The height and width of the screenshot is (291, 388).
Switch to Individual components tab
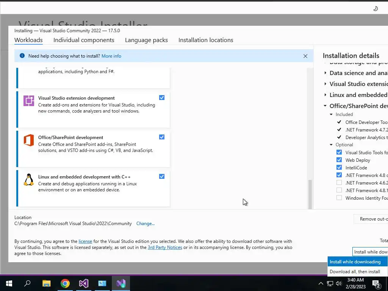click(84, 40)
